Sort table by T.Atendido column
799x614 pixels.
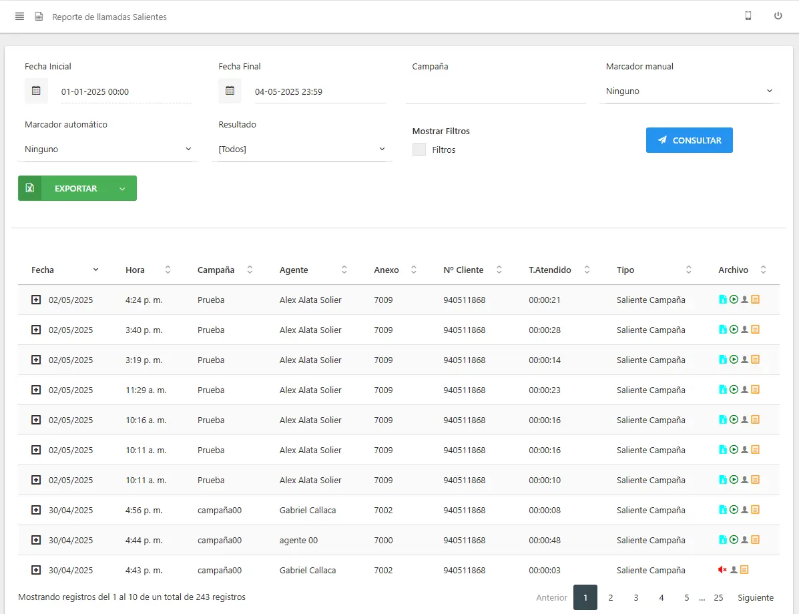tap(559, 270)
